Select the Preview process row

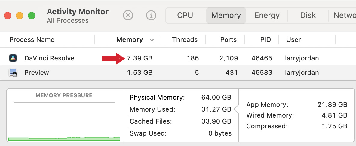coord(180,72)
